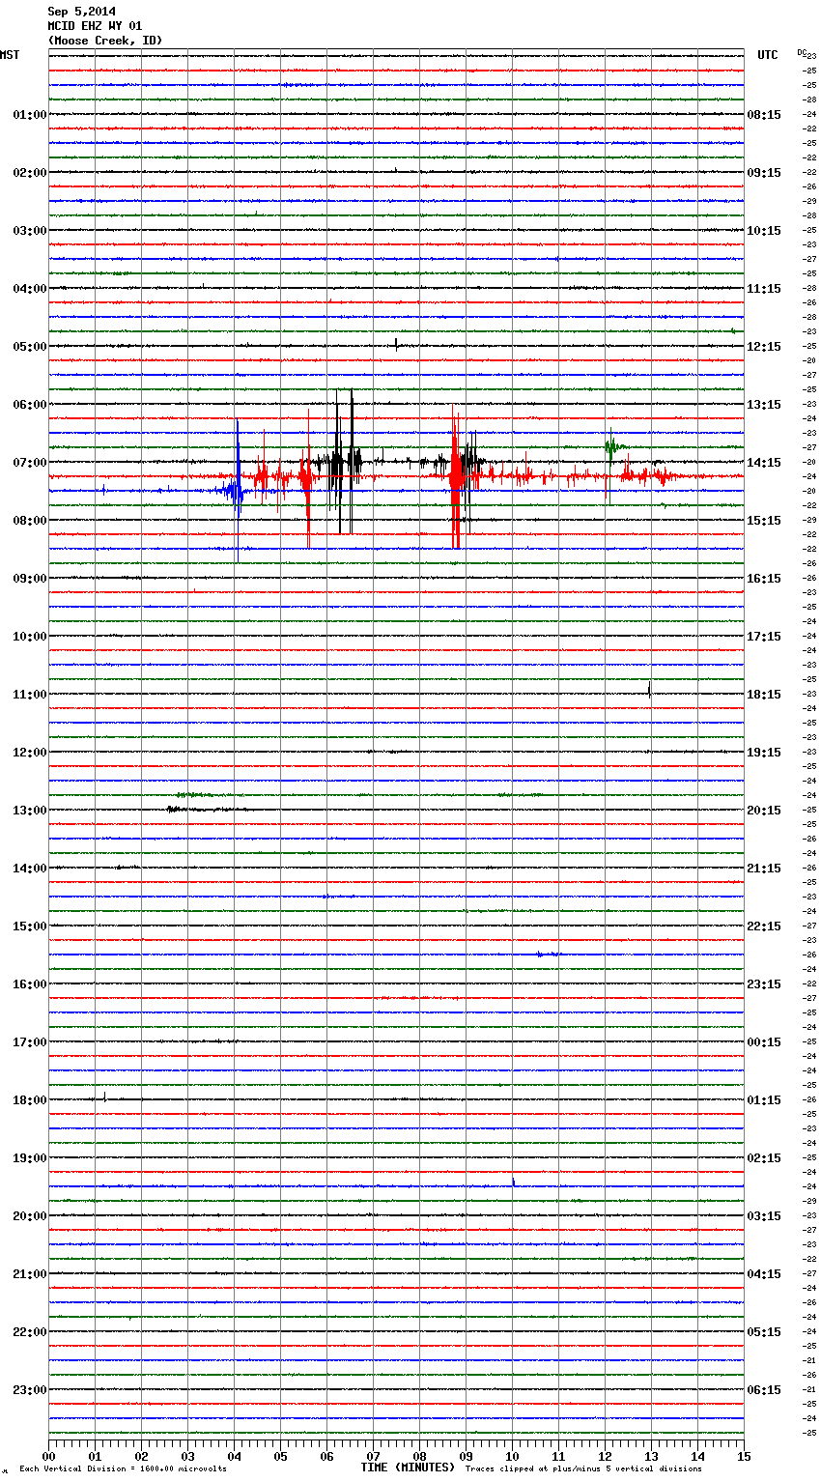Select the UTC time label '06:15'
Image resolution: width=821 pixels, height=1482 pixels.
pyautogui.click(x=764, y=1390)
